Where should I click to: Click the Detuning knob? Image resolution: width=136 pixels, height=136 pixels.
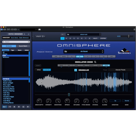77,101
